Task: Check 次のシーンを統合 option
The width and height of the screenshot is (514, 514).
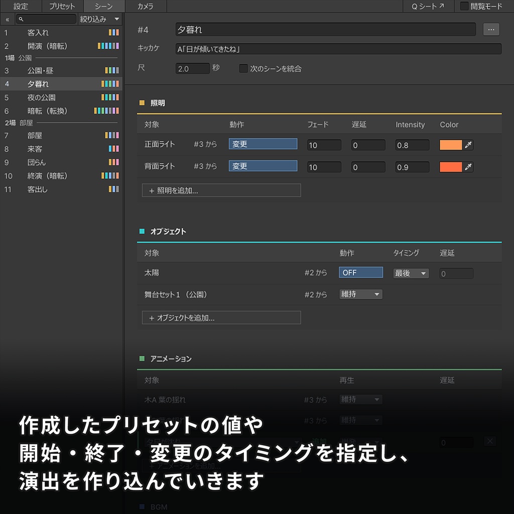Action: pyautogui.click(x=243, y=68)
